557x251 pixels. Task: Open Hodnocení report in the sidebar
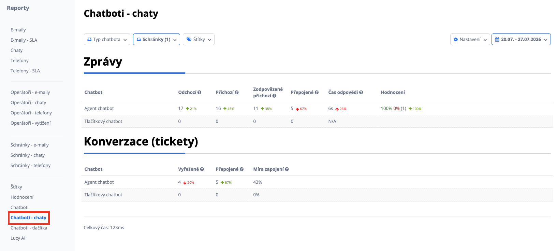point(22,197)
